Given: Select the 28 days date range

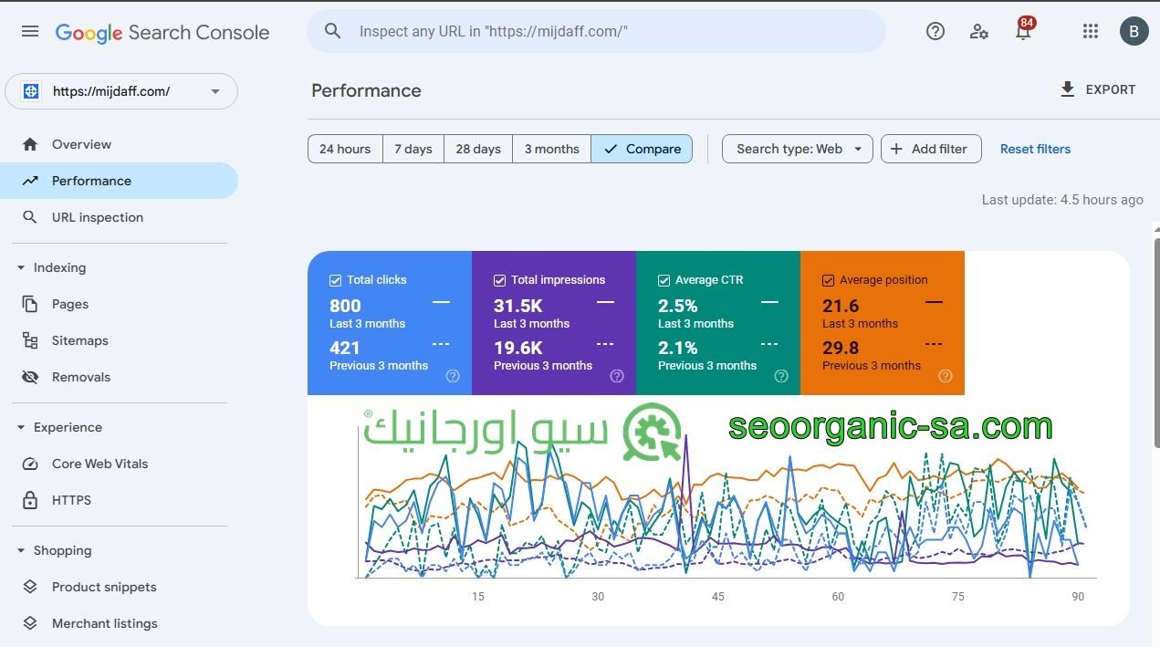Looking at the screenshot, I should click(477, 149).
